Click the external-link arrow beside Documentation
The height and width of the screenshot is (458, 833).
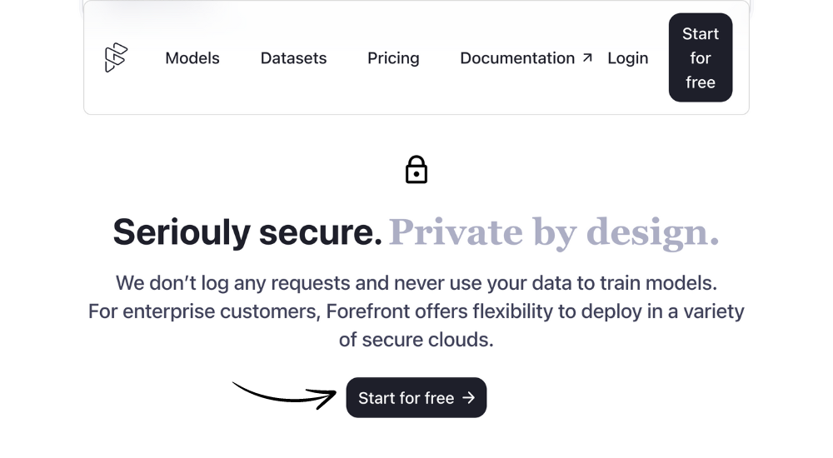coord(587,57)
